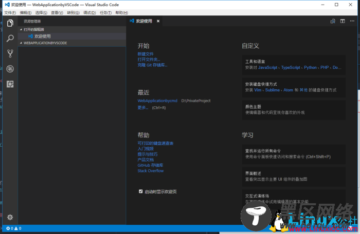Click the 工具和语言 card heading
Viewport: 360px width, 234px height.
pos(255,62)
